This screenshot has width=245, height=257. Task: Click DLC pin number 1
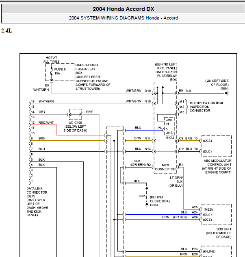coord(32,181)
